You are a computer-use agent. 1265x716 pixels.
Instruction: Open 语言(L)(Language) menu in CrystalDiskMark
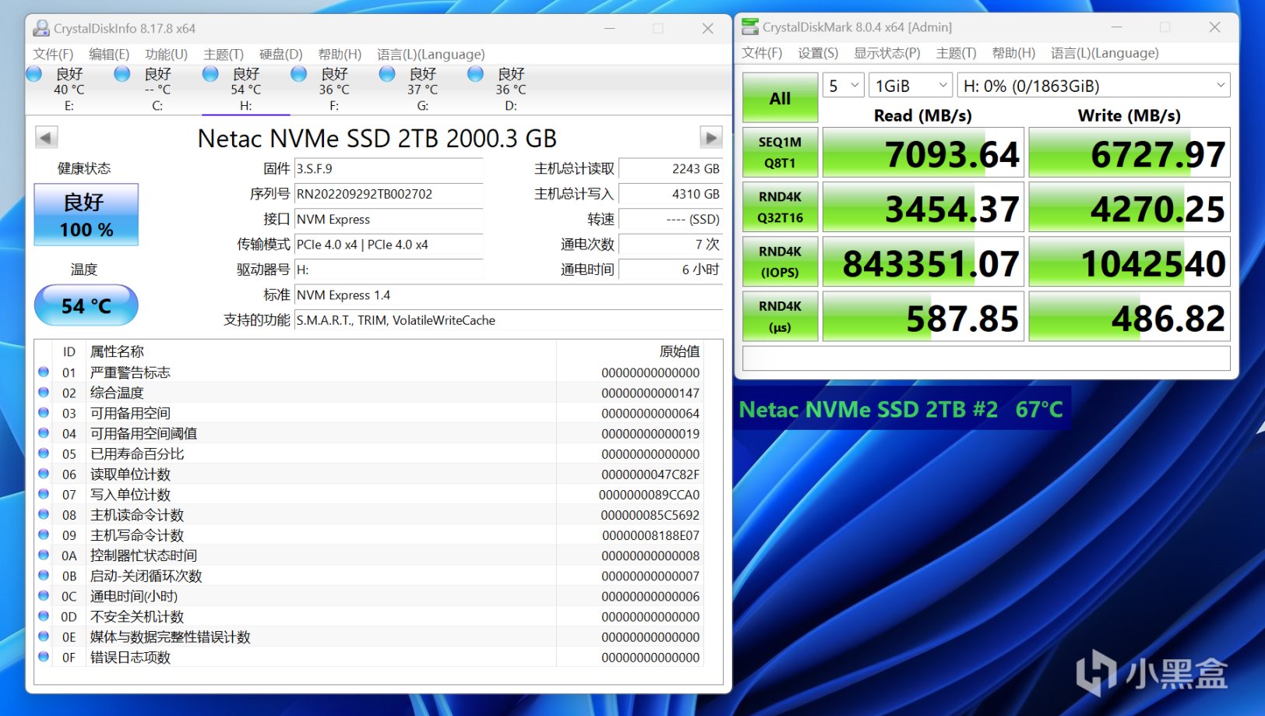(x=1105, y=53)
